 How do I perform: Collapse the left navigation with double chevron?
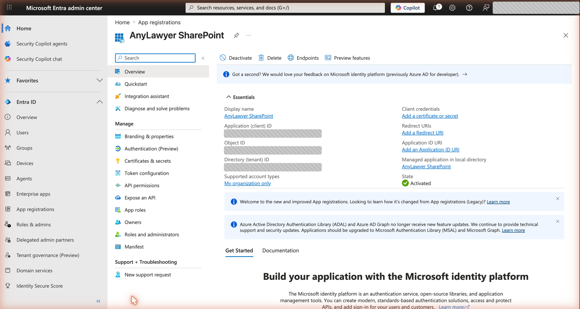point(98,301)
